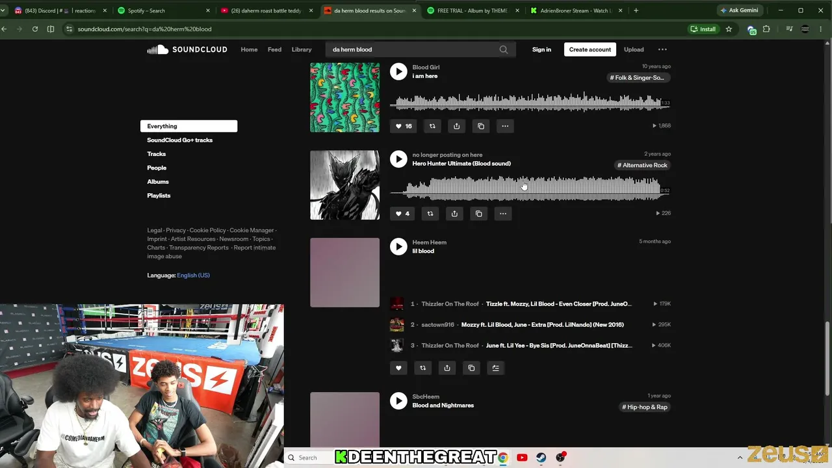Seek within 'i am here' waveform

click(x=530, y=103)
